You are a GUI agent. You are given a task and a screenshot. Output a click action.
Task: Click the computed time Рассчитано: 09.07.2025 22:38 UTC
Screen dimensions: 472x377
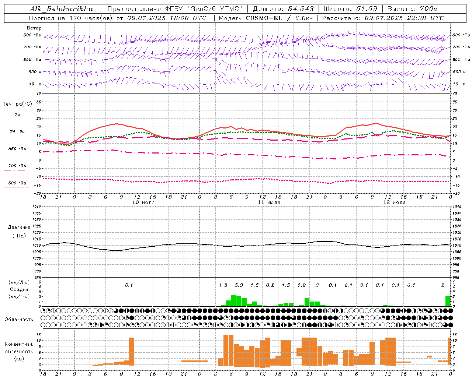383,18
